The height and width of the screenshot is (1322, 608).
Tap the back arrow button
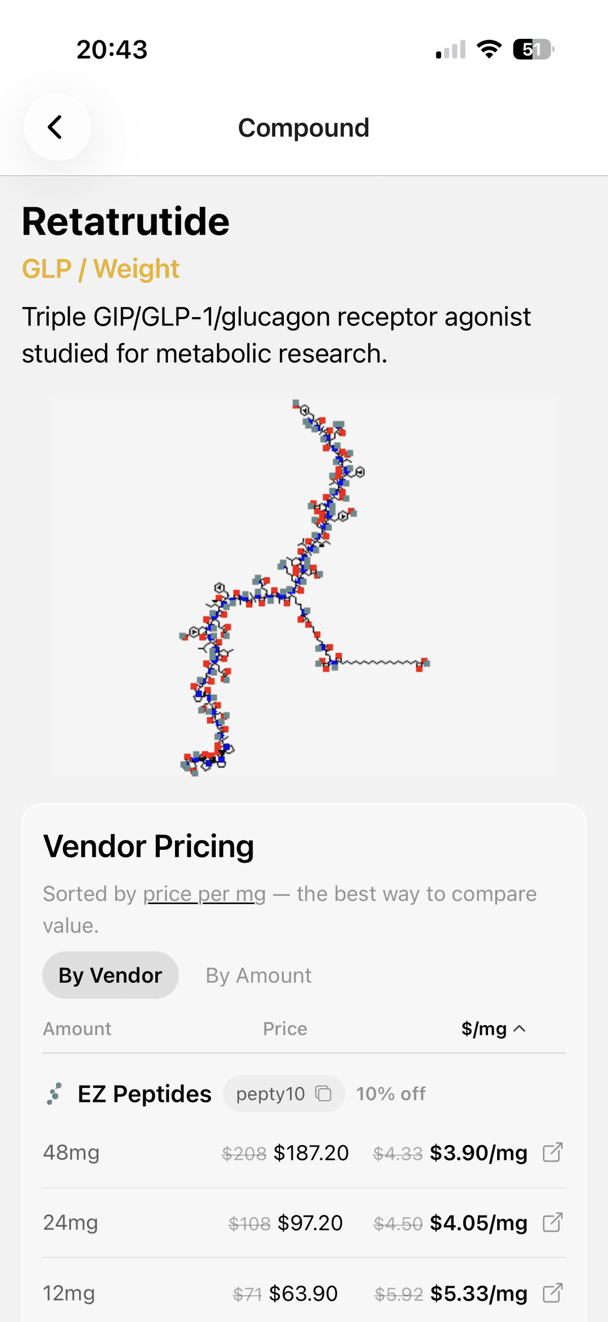click(56, 127)
